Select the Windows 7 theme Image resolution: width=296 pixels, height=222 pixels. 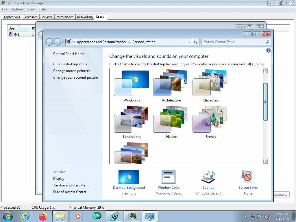(132, 86)
